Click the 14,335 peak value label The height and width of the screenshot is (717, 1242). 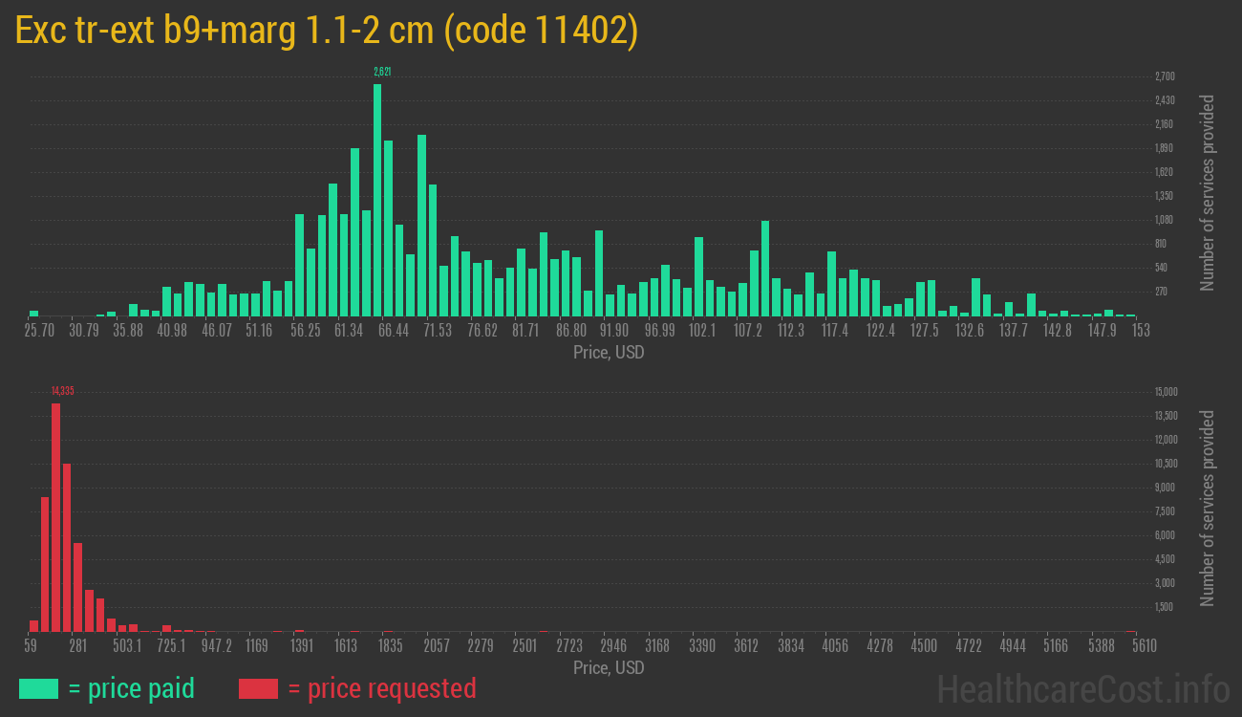tap(62, 390)
